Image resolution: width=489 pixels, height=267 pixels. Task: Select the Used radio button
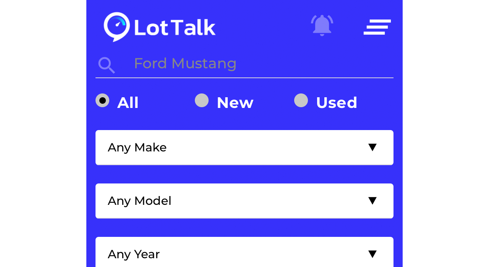pyautogui.click(x=301, y=100)
